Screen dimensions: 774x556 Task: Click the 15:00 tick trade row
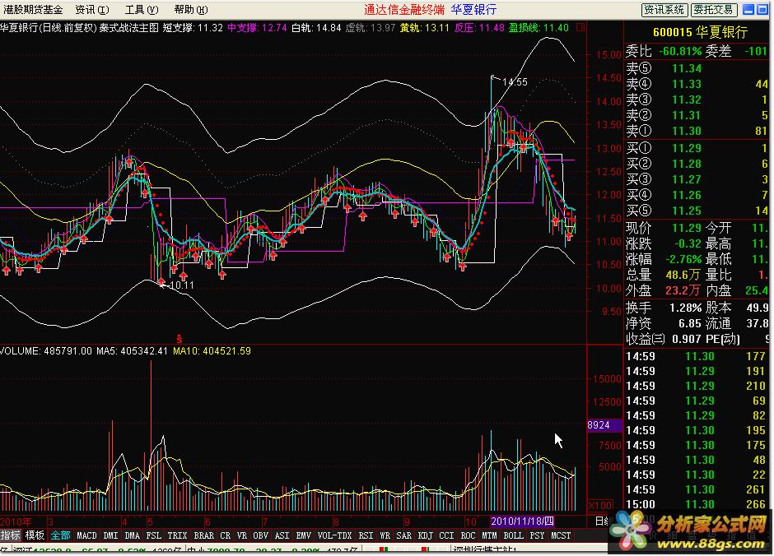[x=697, y=504]
